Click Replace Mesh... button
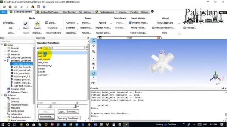This screenshot has width=227, height=127. click(103, 28)
